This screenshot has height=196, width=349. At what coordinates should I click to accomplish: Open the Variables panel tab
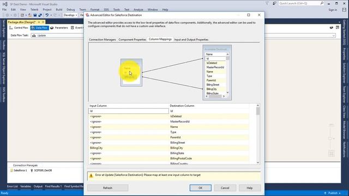26,186
